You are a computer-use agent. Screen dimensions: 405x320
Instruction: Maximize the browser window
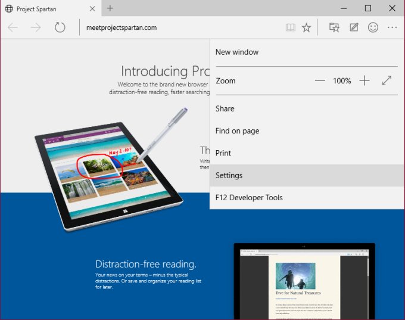pyautogui.click(x=368, y=8)
